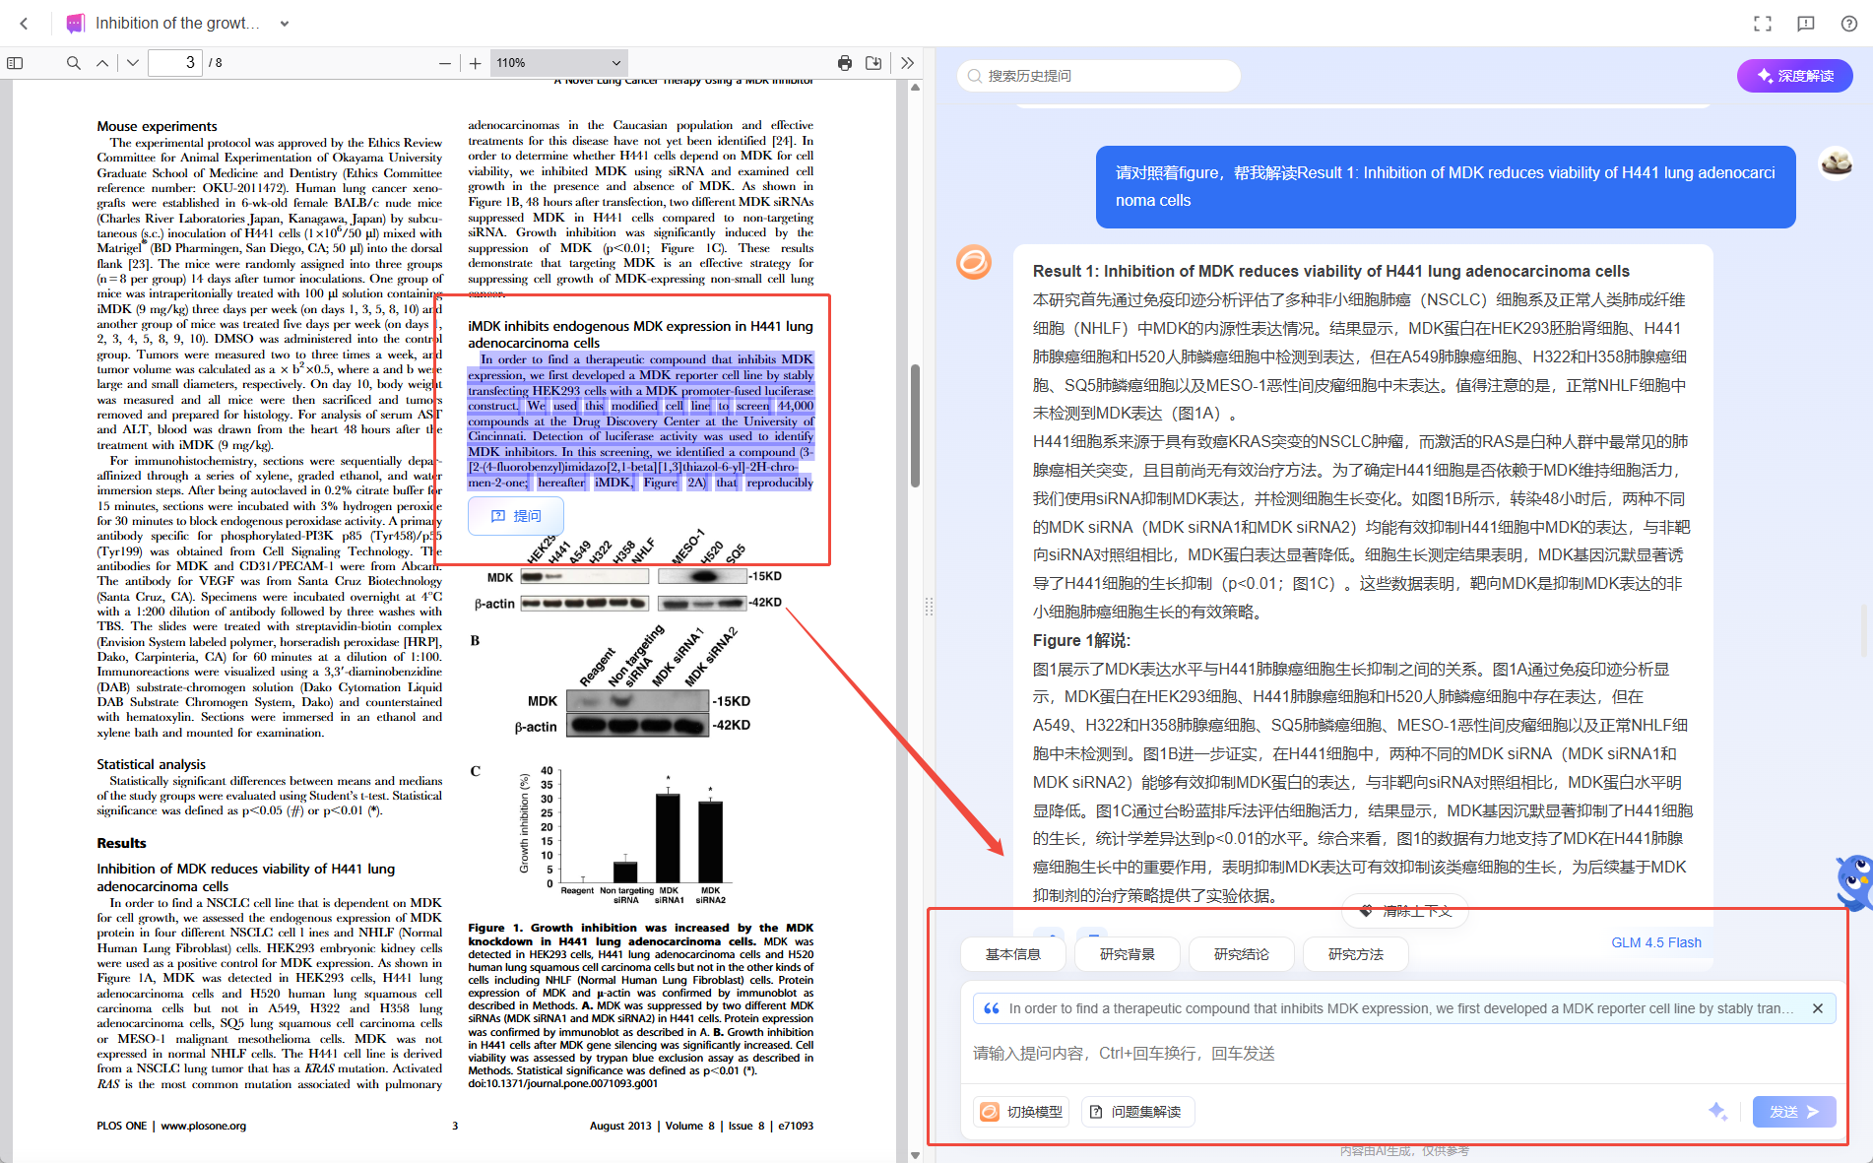
Task: Click the panel divider drag handle
Action: point(929,607)
